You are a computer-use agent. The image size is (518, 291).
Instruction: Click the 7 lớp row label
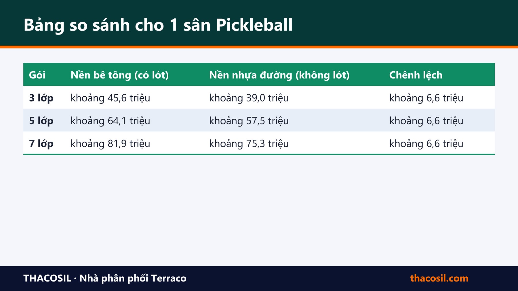click(x=41, y=143)
